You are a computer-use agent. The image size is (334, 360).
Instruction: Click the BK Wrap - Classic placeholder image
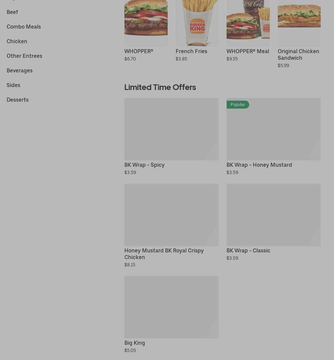[273, 215]
